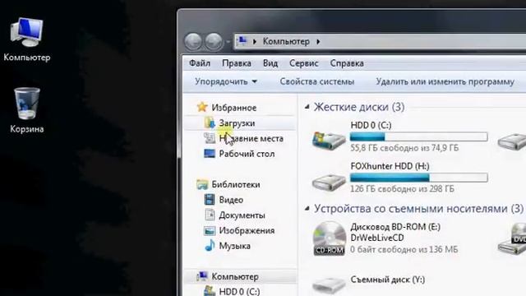Open the Компьютер desktop icon

[26, 33]
